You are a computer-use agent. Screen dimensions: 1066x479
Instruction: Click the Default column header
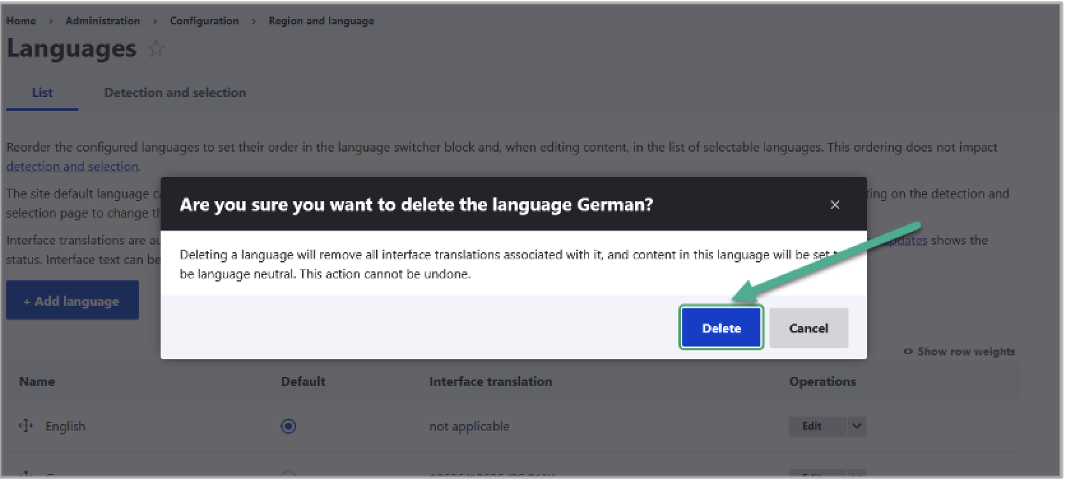click(303, 382)
